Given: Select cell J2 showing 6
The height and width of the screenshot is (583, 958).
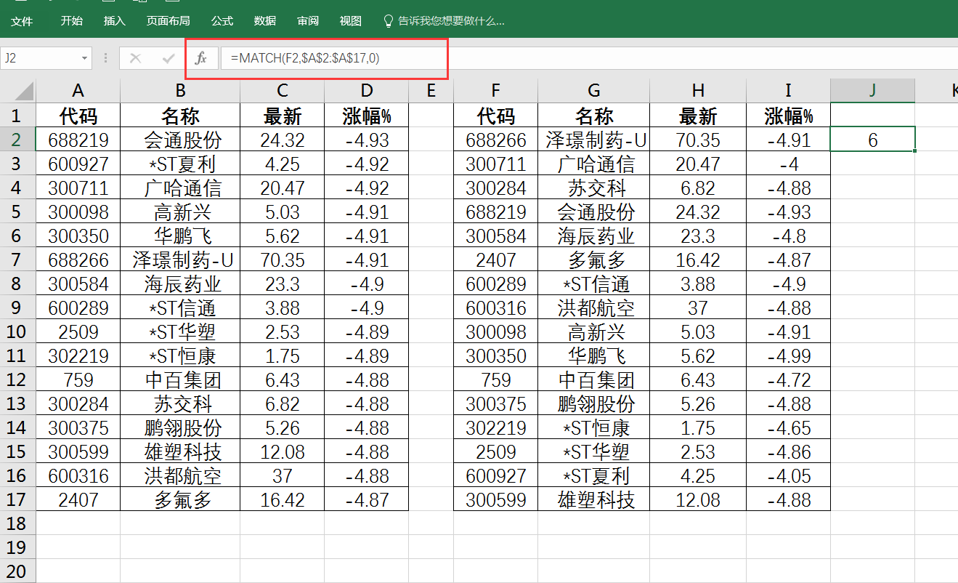Looking at the screenshot, I should [872, 140].
